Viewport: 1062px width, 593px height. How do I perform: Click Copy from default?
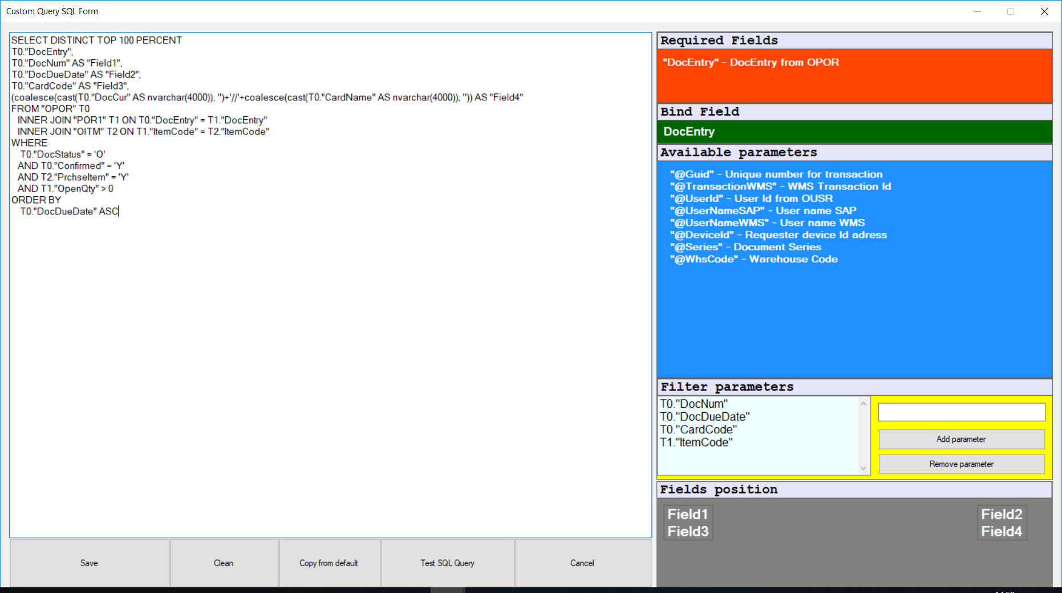click(x=329, y=563)
